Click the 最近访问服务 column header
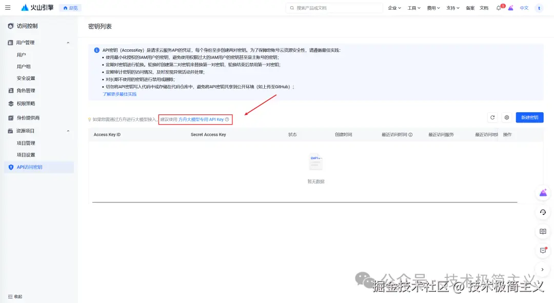This screenshot has height=303, width=554. 441,134
